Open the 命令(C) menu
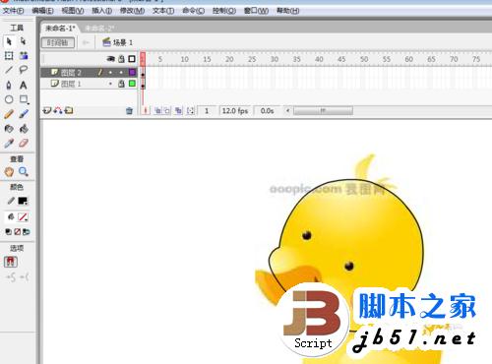The image size is (492, 364). [x=194, y=11]
